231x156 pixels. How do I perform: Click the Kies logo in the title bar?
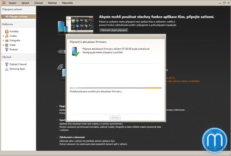click(3, 3)
